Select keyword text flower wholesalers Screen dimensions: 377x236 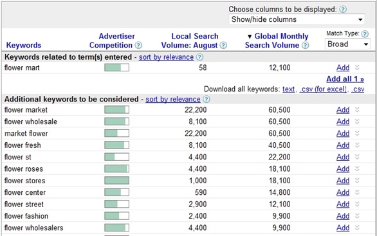click(x=34, y=228)
